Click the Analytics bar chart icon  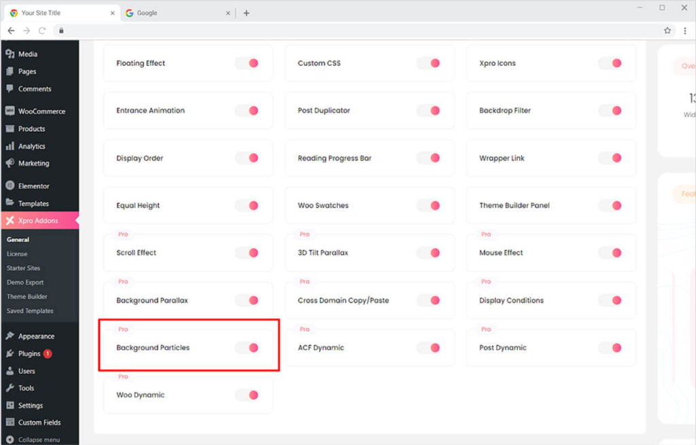[x=10, y=146]
